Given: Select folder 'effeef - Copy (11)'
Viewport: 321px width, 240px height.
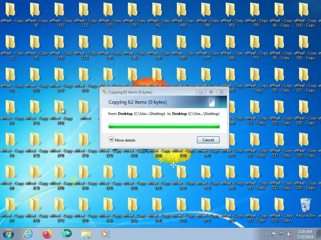Looking at the screenshot, I should point(36,112).
